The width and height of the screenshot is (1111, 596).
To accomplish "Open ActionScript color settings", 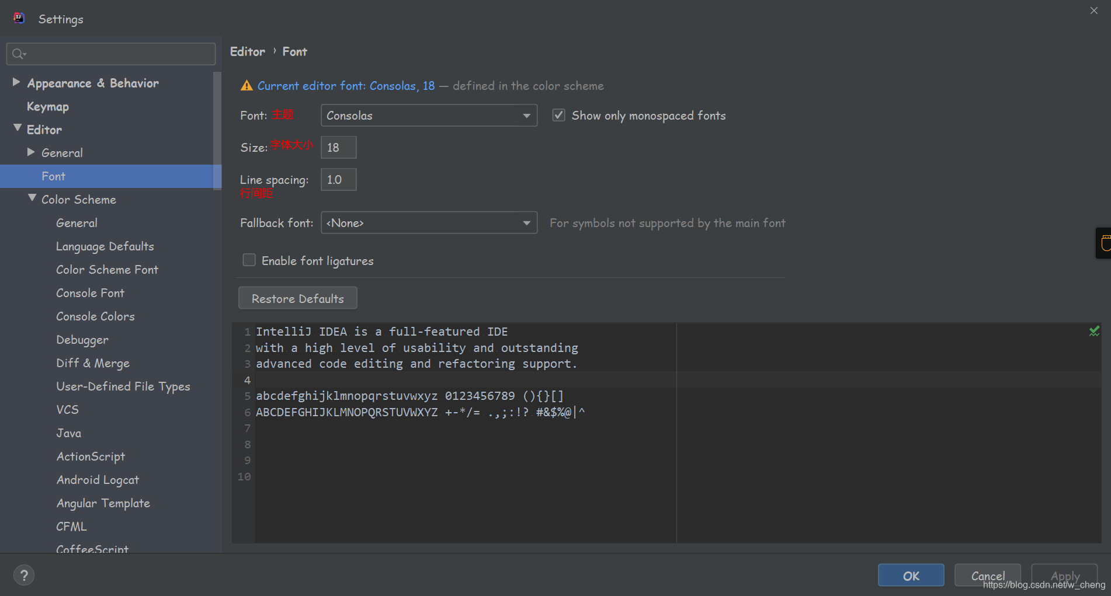I will (x=91, y=456).
